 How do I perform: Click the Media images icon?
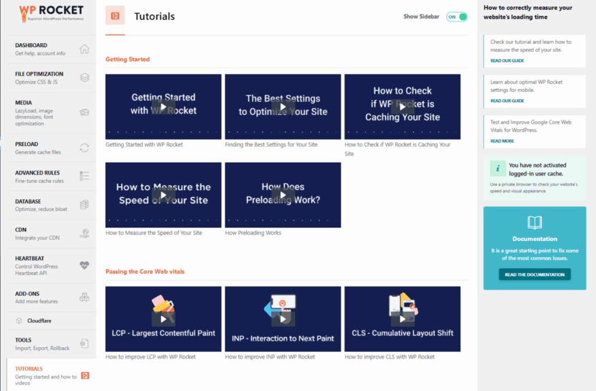84,112
